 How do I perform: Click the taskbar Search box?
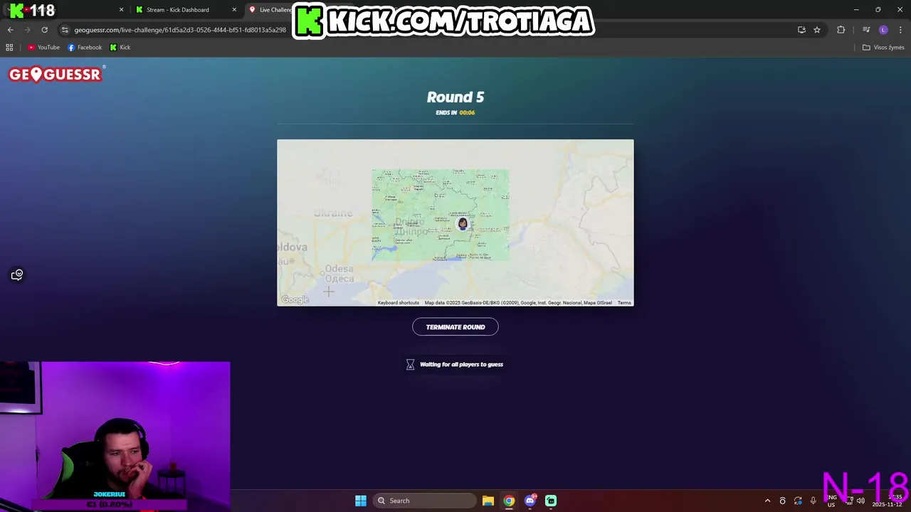click(x=424, y=501)
